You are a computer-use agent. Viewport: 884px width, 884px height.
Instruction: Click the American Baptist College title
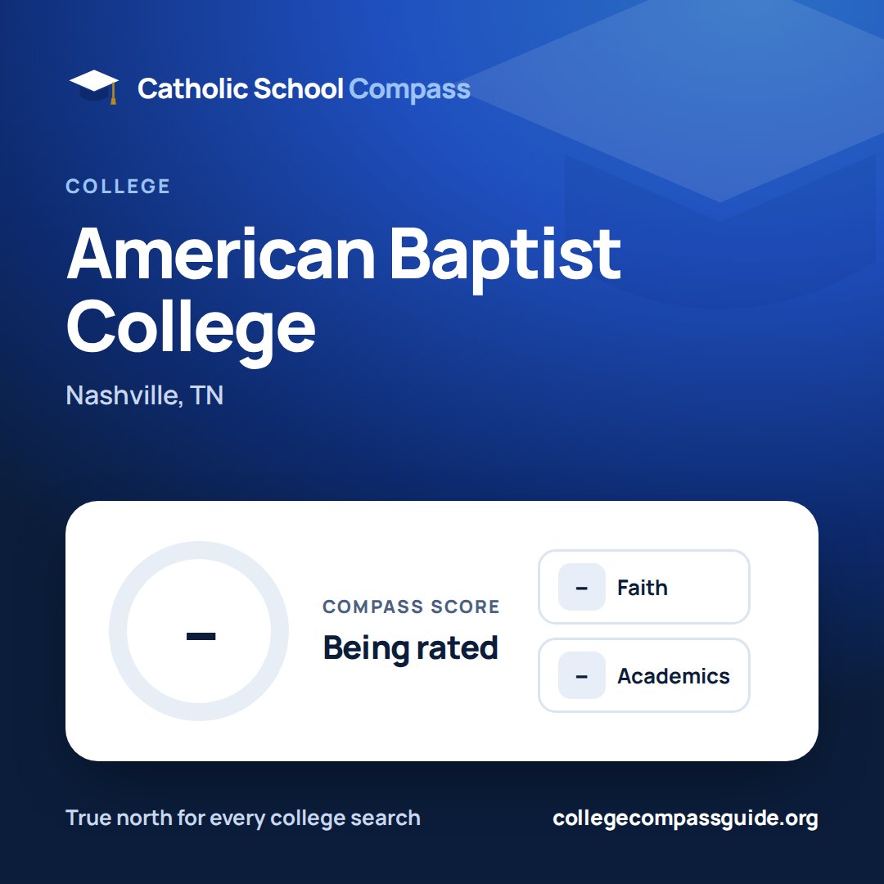click(x=344, y=295)
